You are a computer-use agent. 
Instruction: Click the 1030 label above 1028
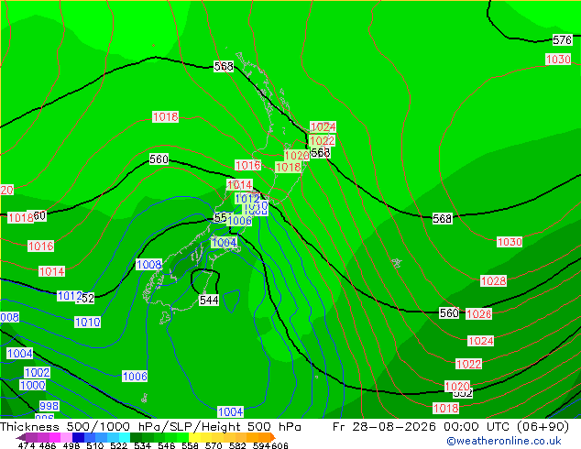510,242
